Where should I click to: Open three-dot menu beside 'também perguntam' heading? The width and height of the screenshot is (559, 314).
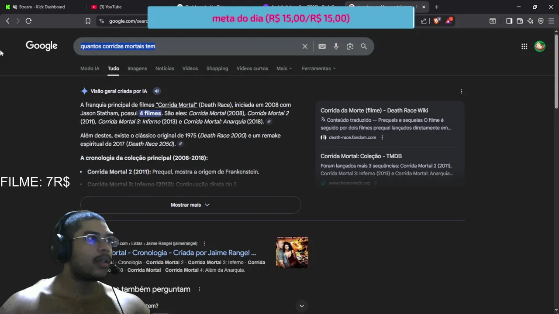click(x=200, y=289)
